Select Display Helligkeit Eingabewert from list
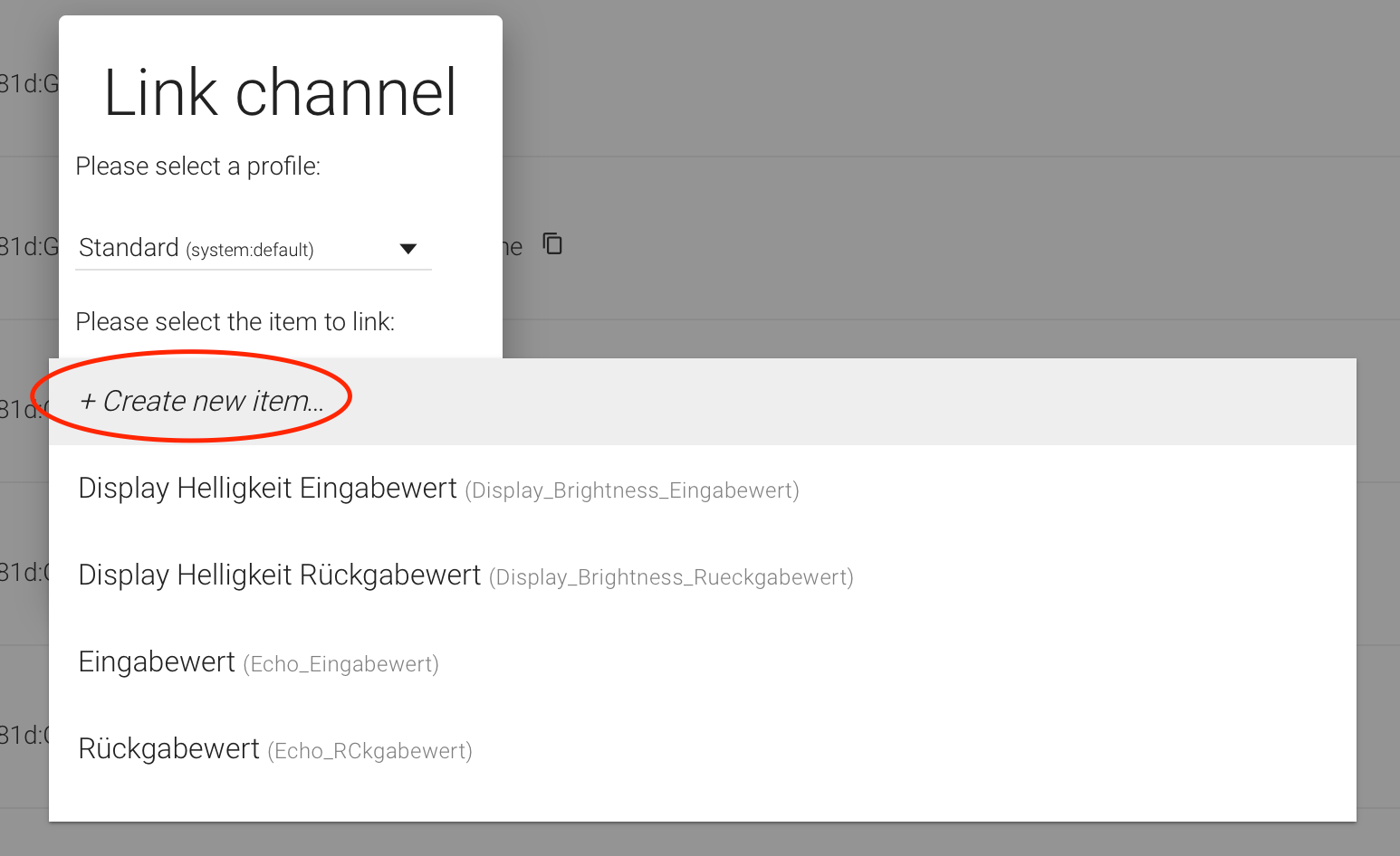Viewport: 1400px width, 856px height. point(267,489)
